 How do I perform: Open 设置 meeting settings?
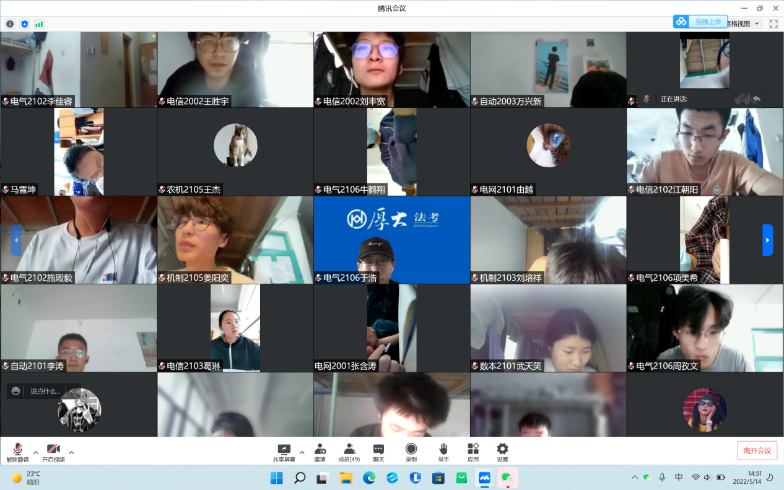(502, 453)
